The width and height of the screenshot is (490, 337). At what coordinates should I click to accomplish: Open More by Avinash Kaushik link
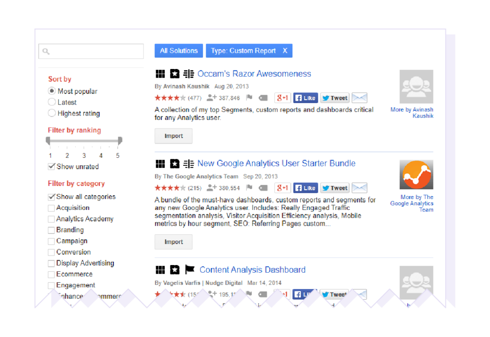click(412, 113)
